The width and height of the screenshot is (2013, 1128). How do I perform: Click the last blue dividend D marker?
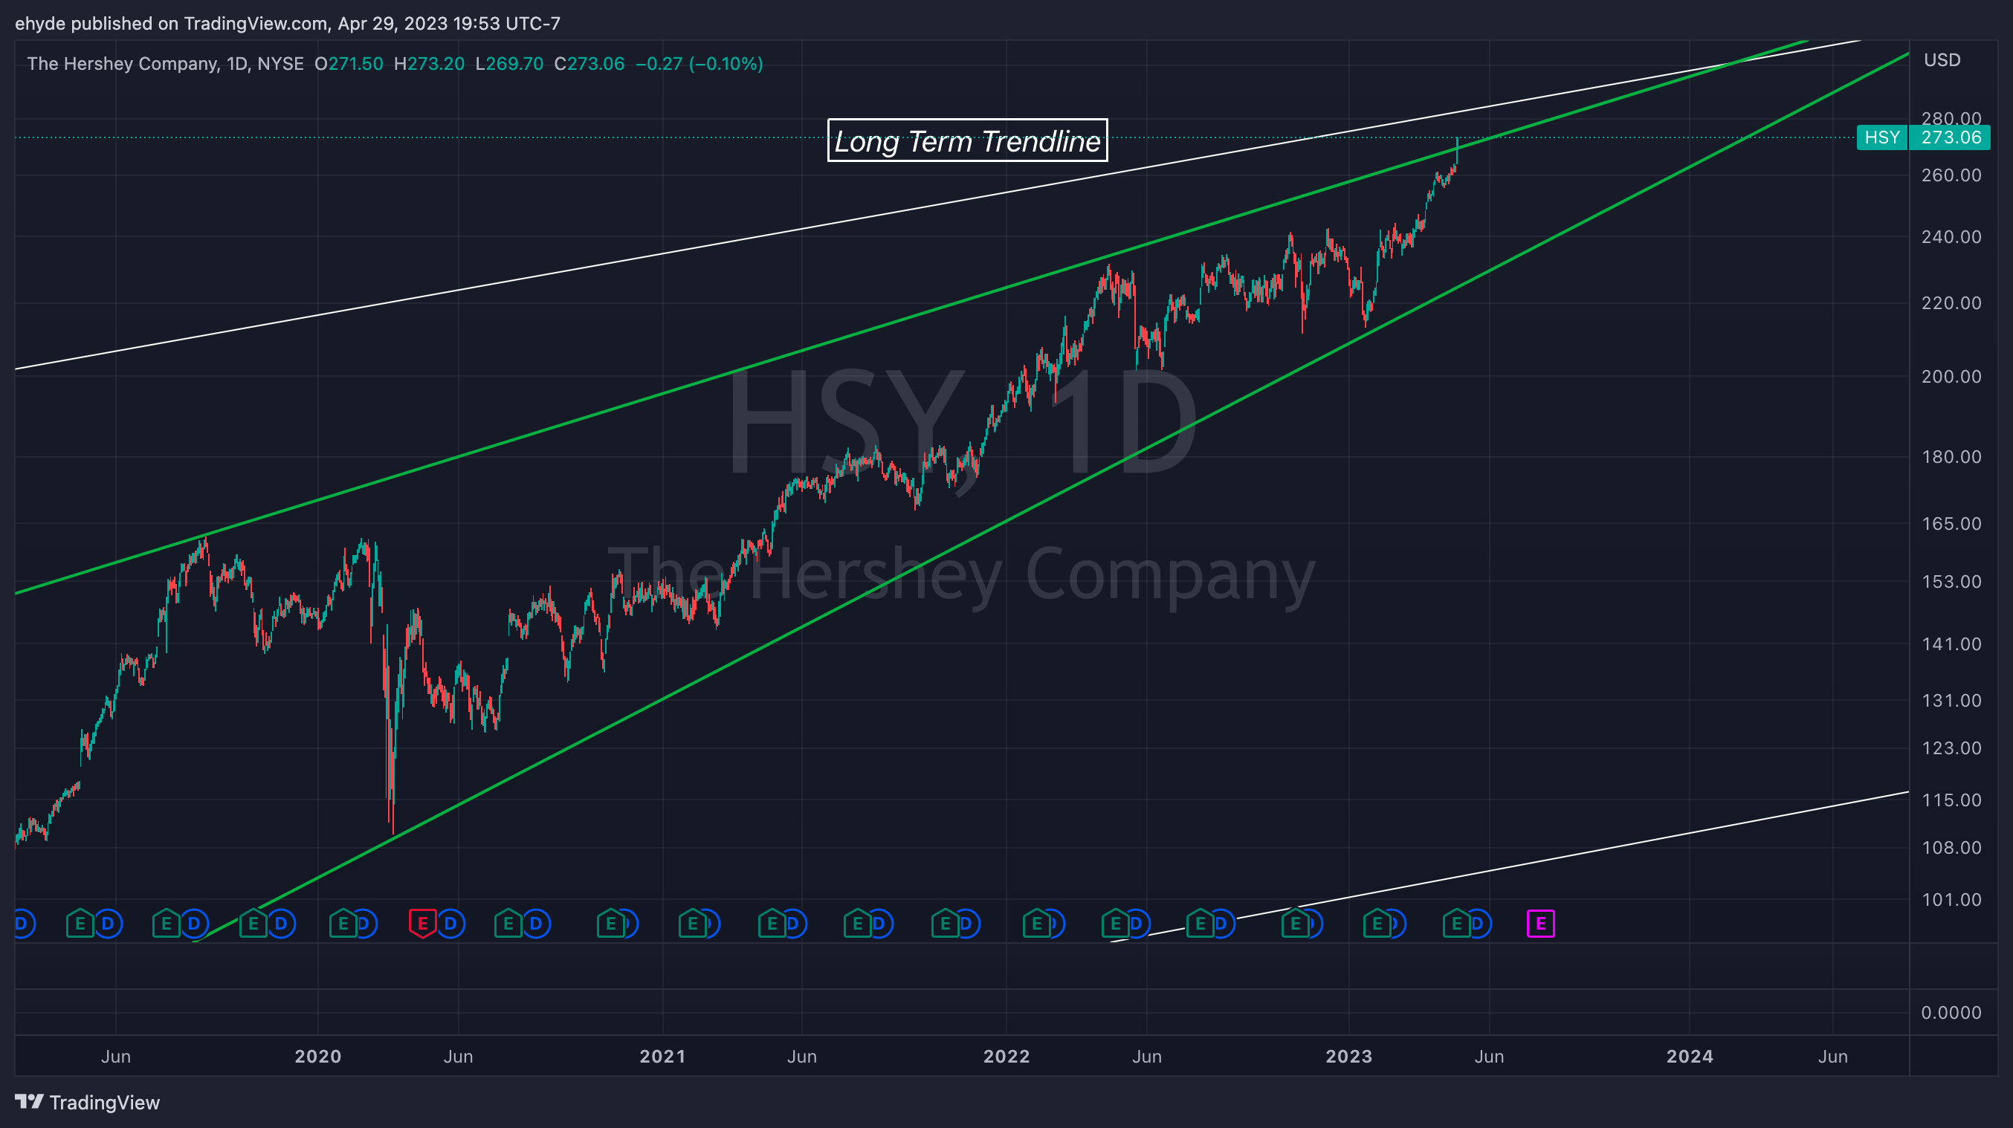1478,924
